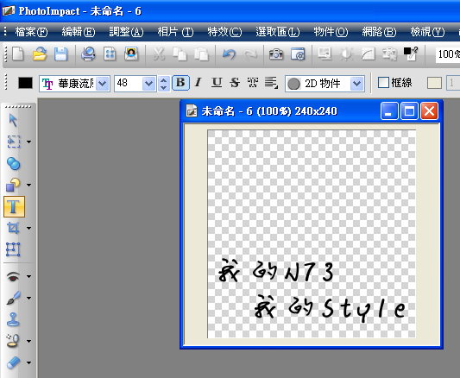Expand the Selection tool flyout arrow
The height and width of the screenshot is (378, 460).
click(28, 142)
